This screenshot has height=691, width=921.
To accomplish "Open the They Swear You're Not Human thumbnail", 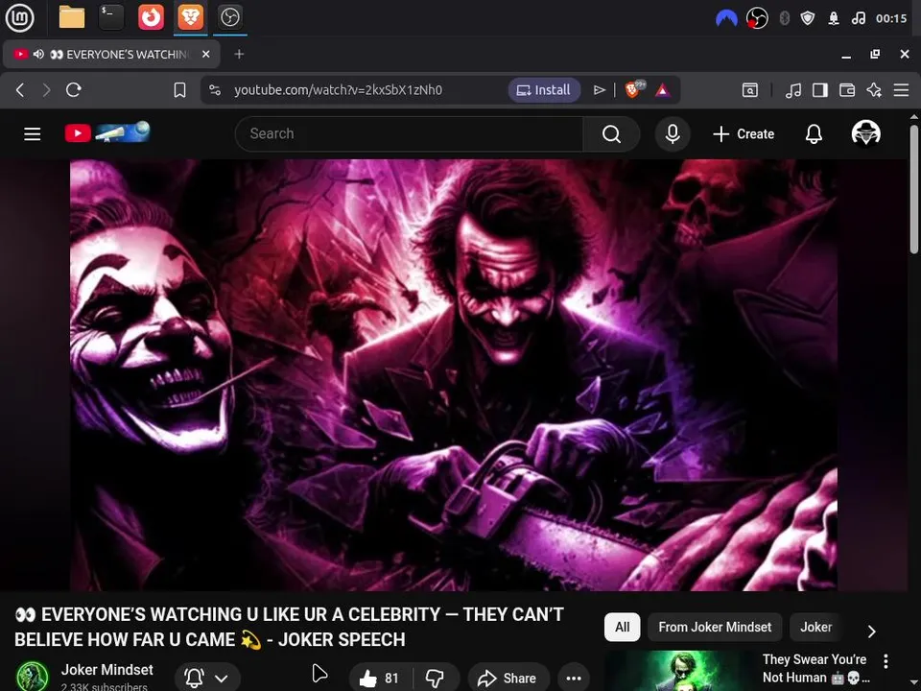I will [x=679, y=671].
